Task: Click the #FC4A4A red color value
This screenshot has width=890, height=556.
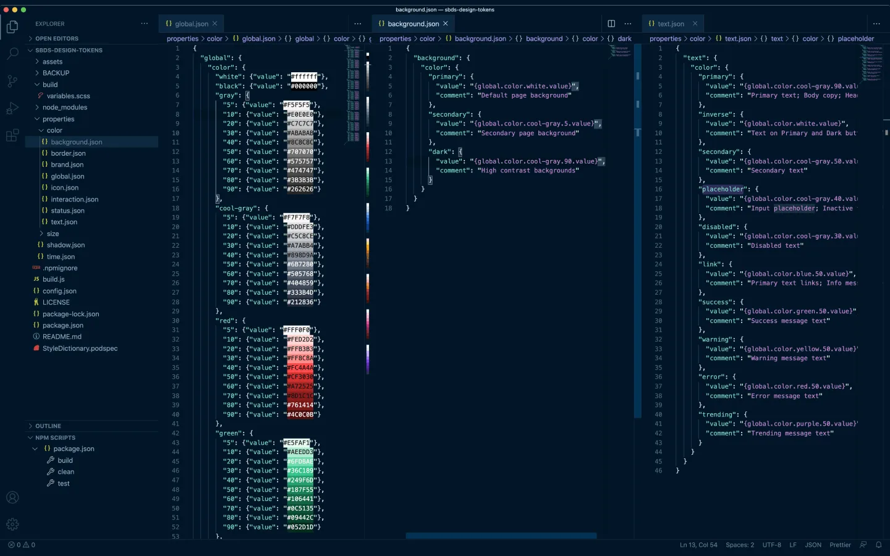Action: click(x=300, y=368)
